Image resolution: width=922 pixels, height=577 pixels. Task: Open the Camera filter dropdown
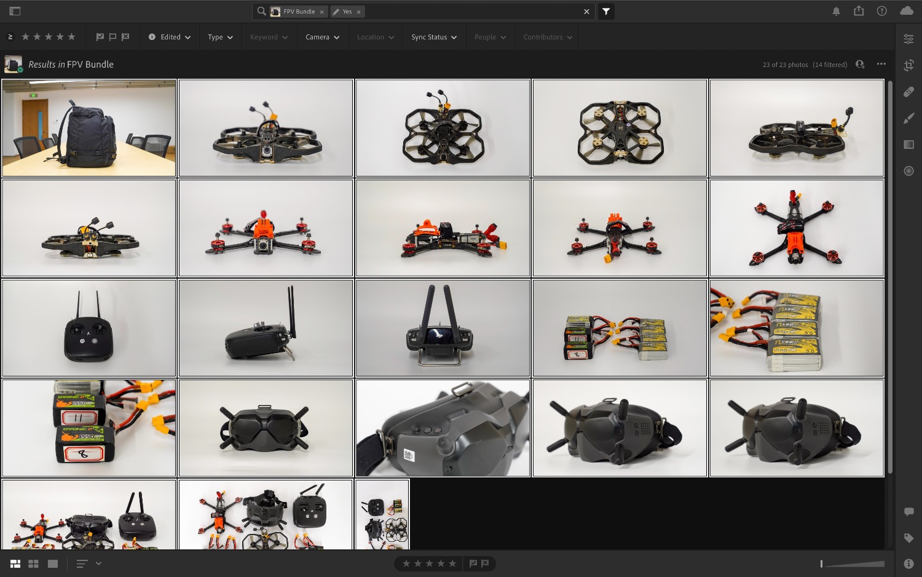coord(322,37)
